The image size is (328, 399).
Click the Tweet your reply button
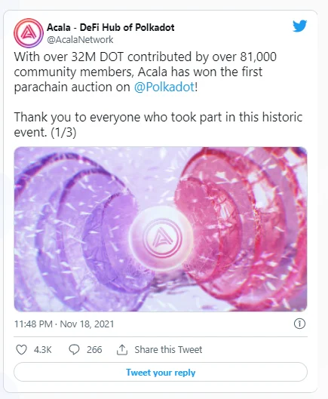click(x=161, y=372)
